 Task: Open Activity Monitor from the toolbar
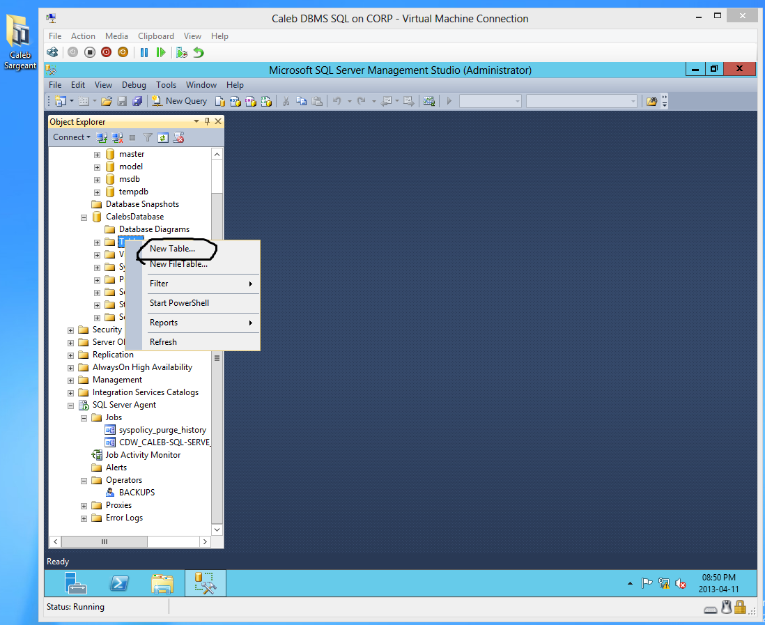pos(429,101)
